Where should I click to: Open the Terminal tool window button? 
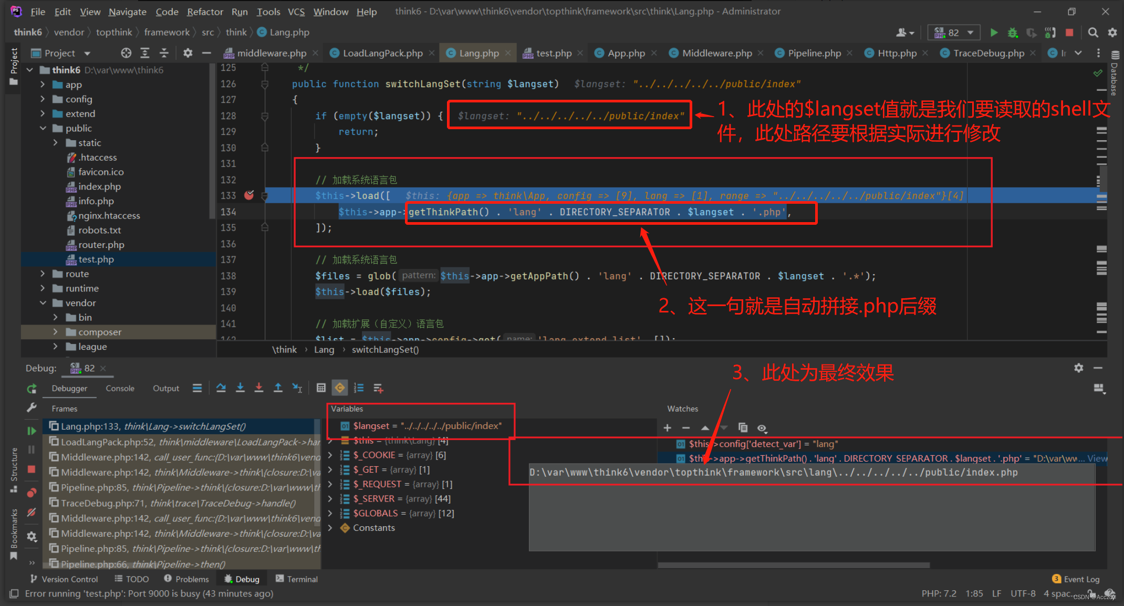(x=297, y=579)
